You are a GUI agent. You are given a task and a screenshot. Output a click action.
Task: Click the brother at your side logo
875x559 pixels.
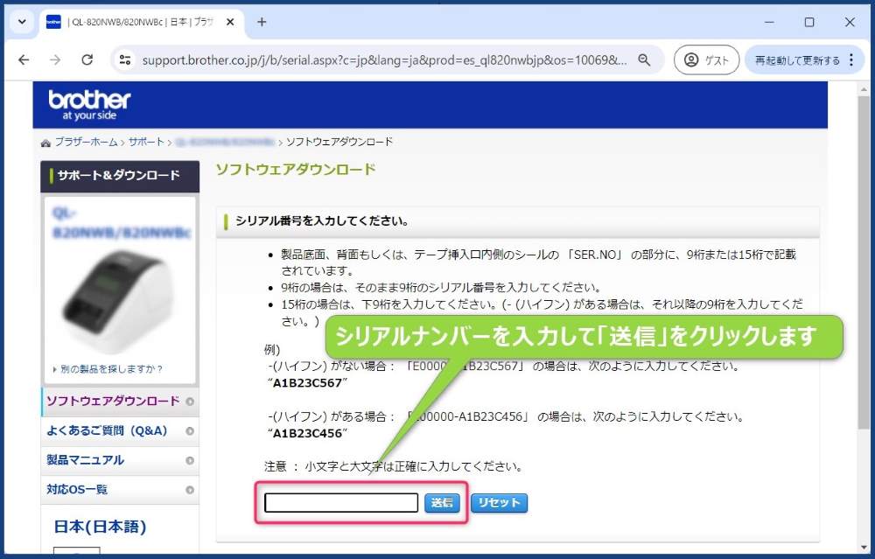[x=89, y=105]
